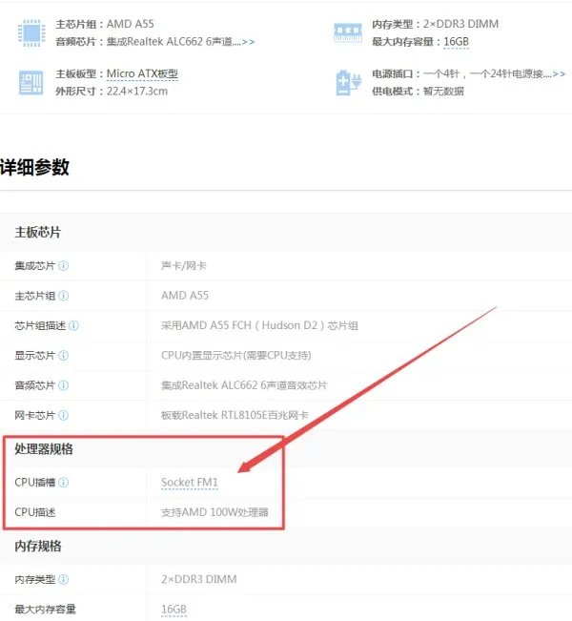Click the chipset icon beside 主芯片组 summary

31,32
